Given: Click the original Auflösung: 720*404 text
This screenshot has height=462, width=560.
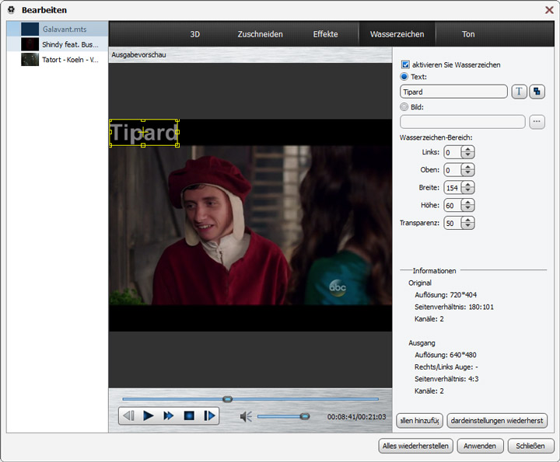Looking at the screenshot, I should 446,295.
